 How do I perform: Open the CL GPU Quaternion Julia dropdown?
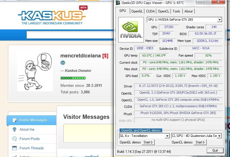[219, 136]
